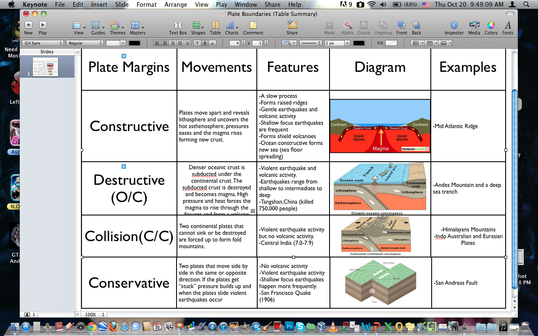Toggle align text right
This screenshot has width=538, height=336.
click(172, 43)
